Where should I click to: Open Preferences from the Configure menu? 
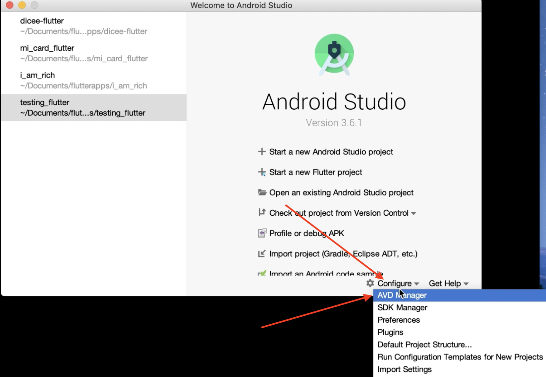(399, 320)
